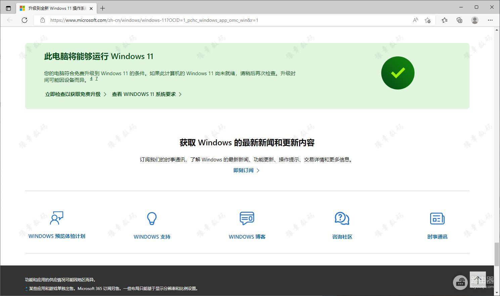Image resolution: width=500 pixels, height=296 pixels.
Task: Refresh the page with the reload button
Action: coord(25,20)
